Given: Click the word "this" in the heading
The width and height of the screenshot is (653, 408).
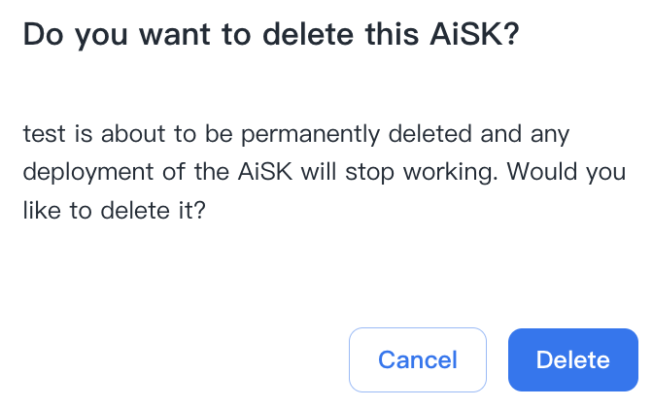Looking at the screenshot, I should (392, 34).
